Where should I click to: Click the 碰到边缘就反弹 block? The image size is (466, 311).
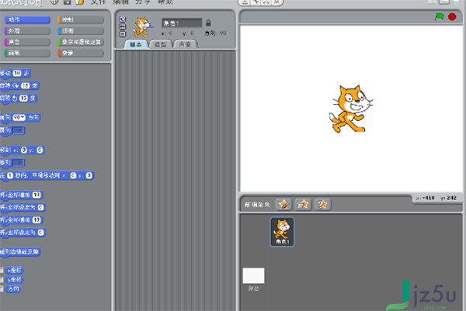point(20,252)
